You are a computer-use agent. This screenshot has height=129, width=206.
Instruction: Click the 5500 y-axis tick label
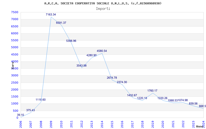15,40
